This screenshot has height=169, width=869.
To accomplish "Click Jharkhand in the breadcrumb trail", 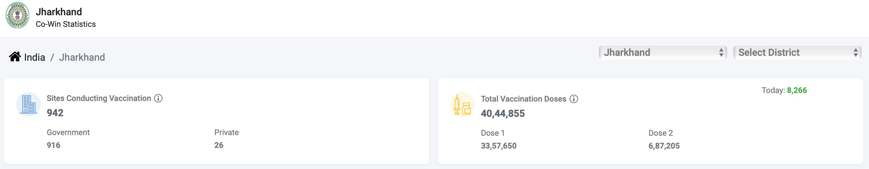I will coord(82,57).
